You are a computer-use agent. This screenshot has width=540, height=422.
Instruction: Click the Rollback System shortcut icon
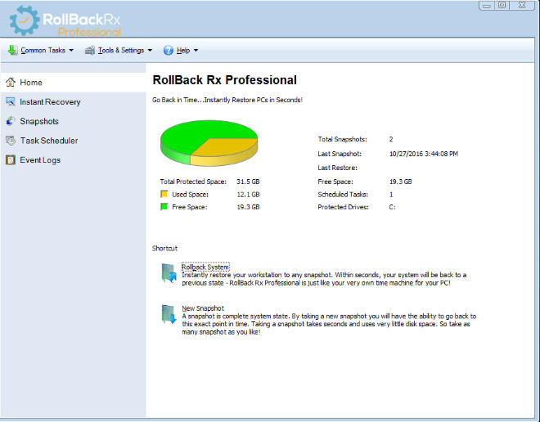(168, 274)
